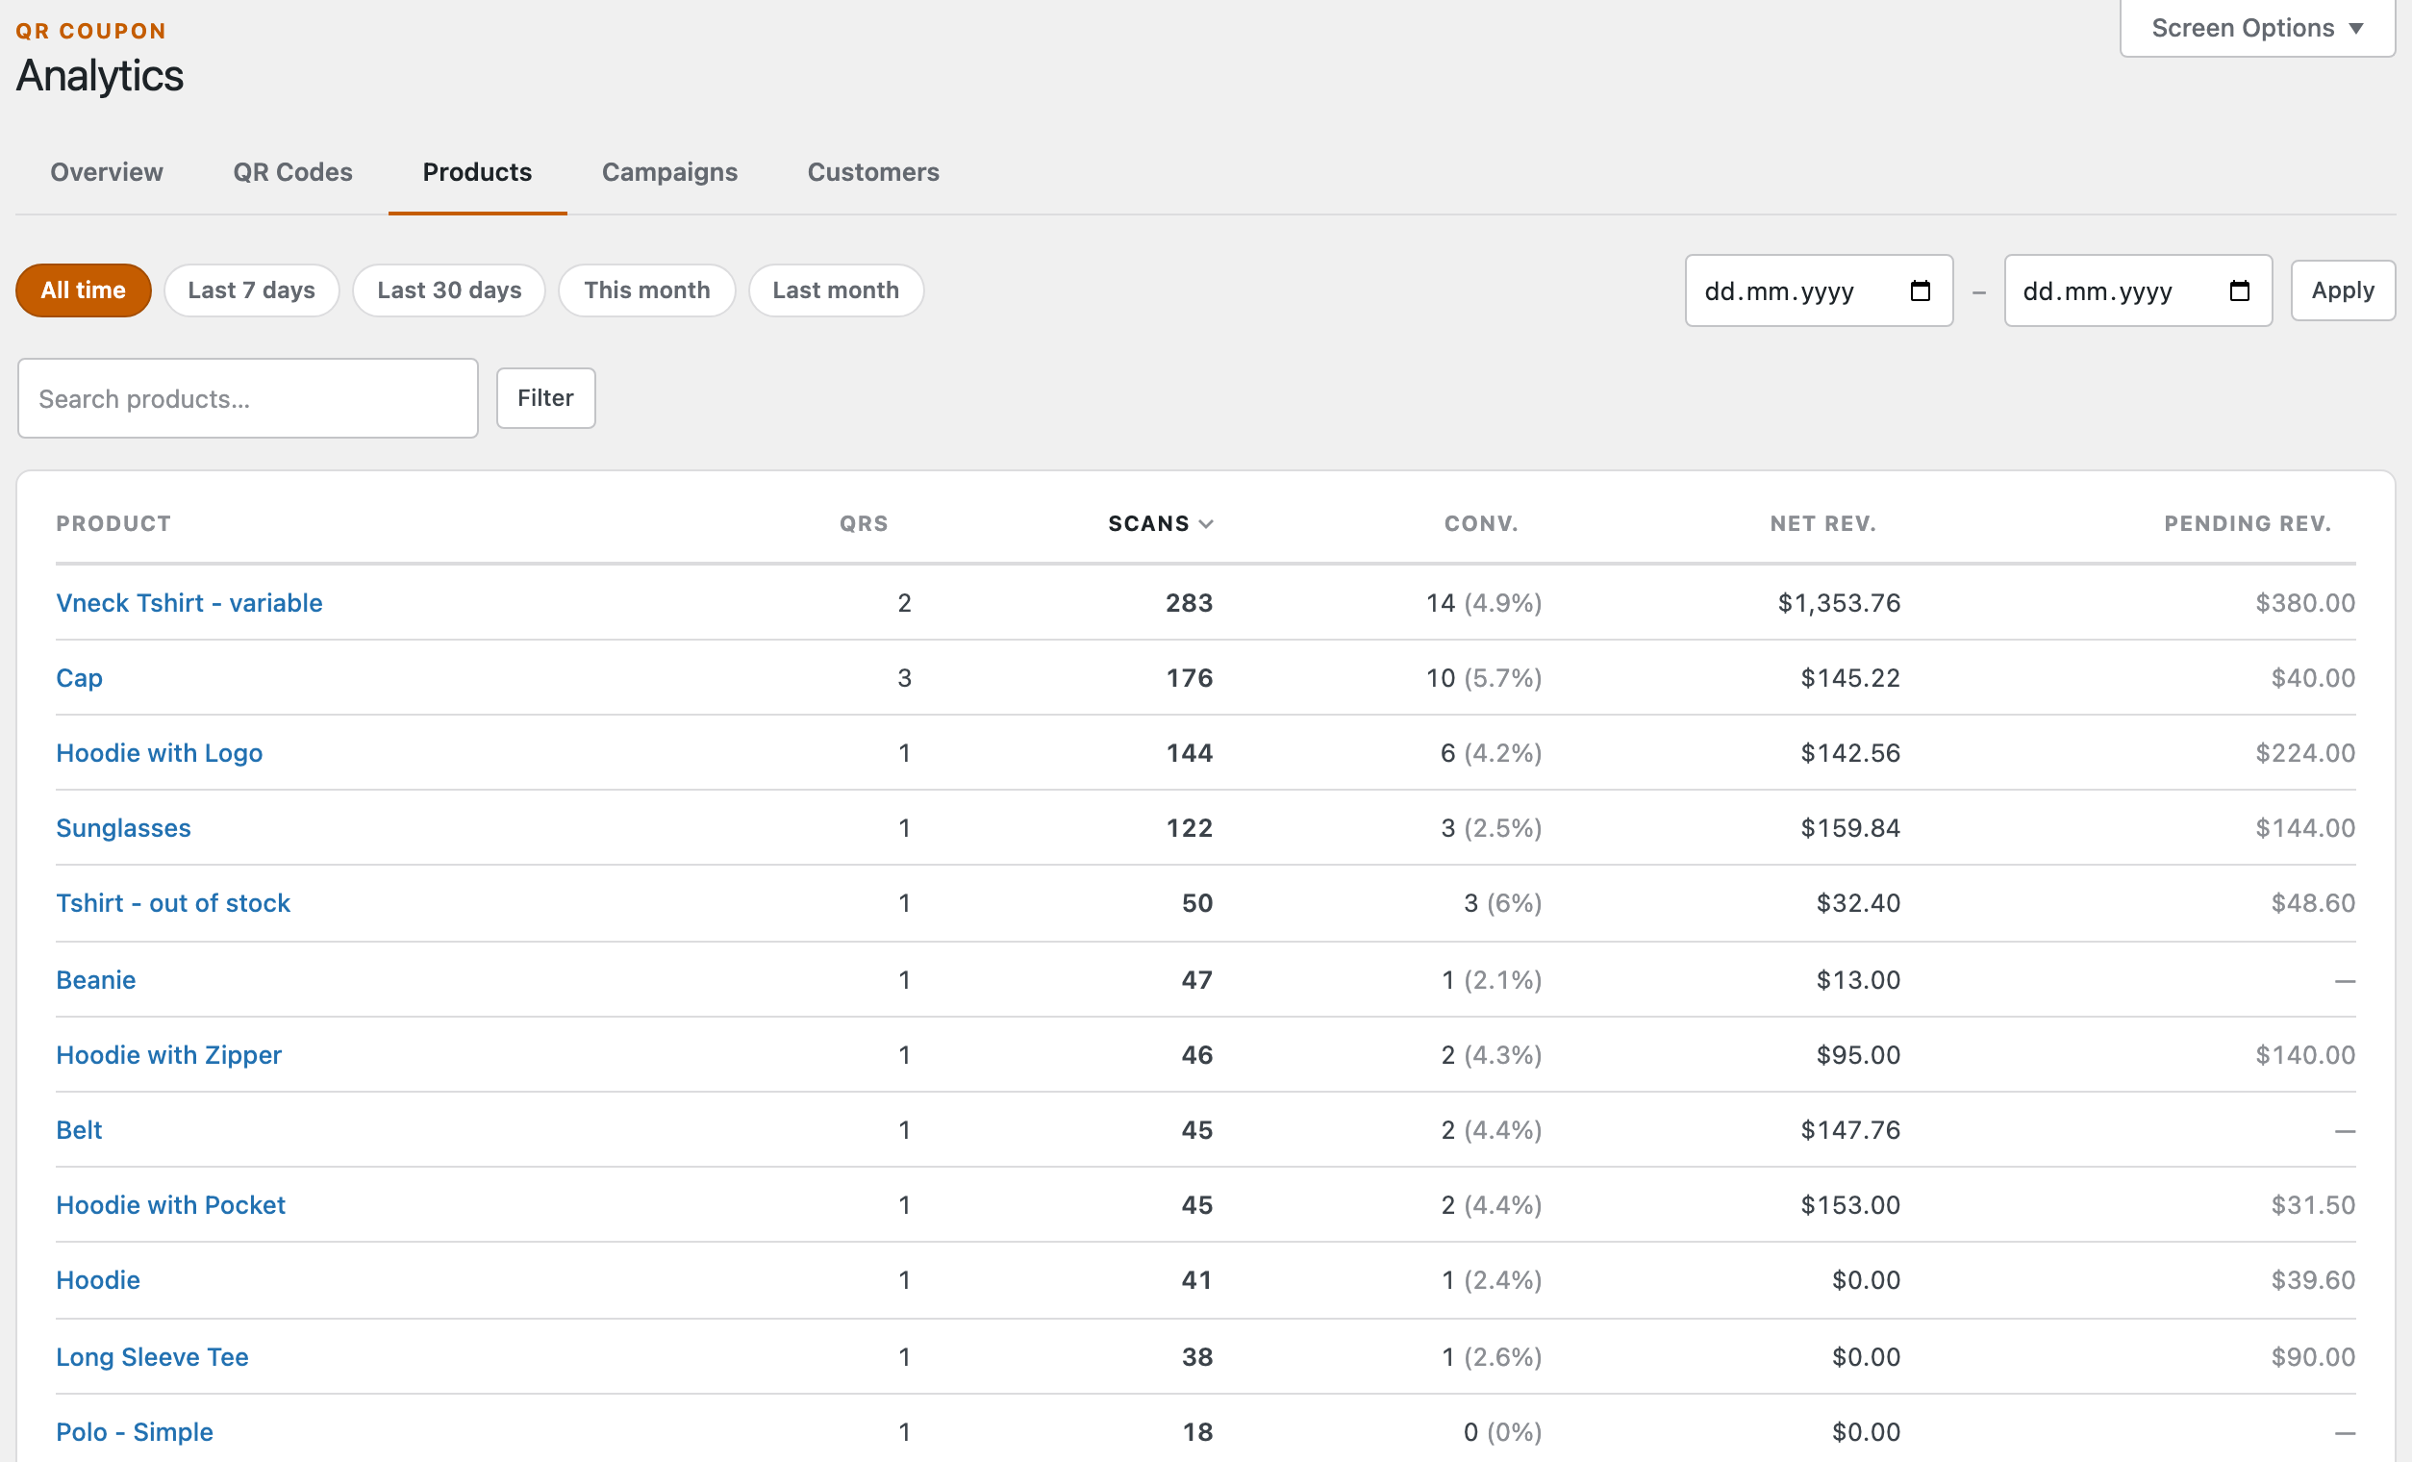Click the $380.00 pending revenue value
Image resolution: width=2412 pixels, height=1462 pixels.
[2305, 603]
